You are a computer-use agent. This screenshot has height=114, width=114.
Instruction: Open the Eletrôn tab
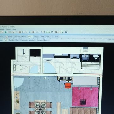36,37
